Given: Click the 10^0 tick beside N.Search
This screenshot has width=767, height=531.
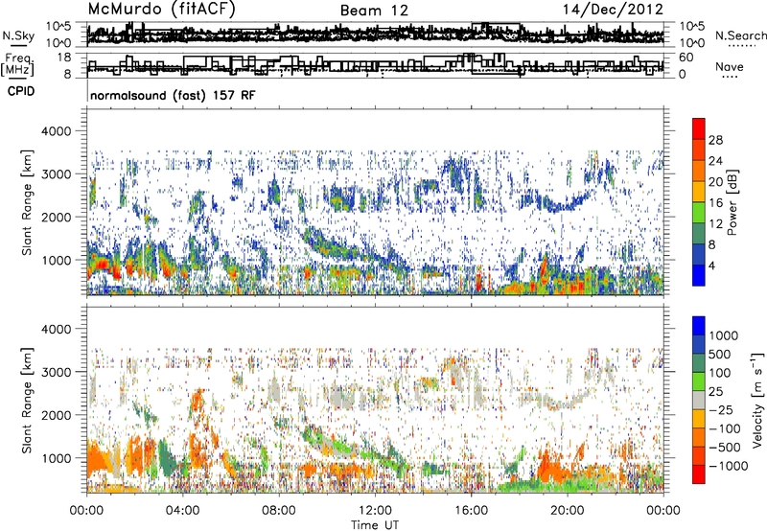Looking at the screenshot, I should (x=692, y=43).
